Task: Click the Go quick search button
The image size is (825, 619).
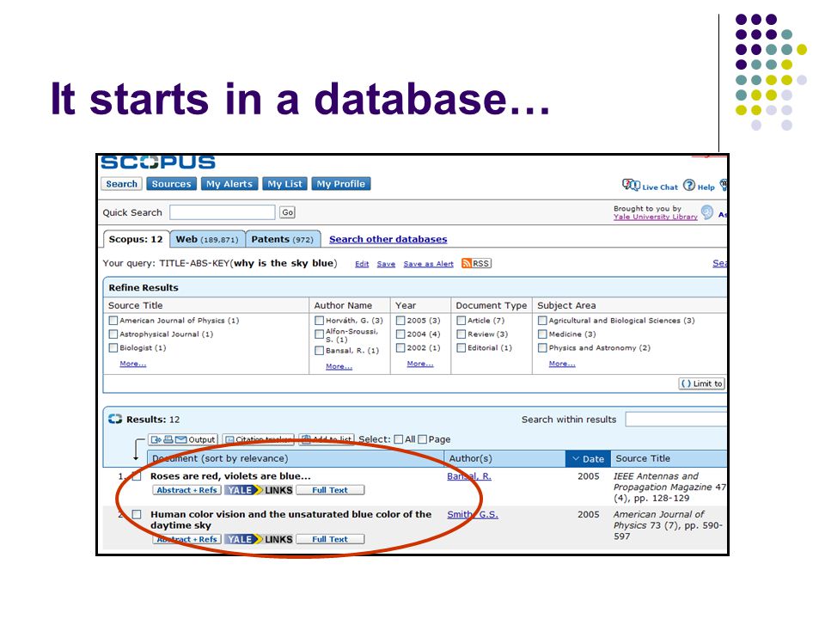Action: coord(287,212)
